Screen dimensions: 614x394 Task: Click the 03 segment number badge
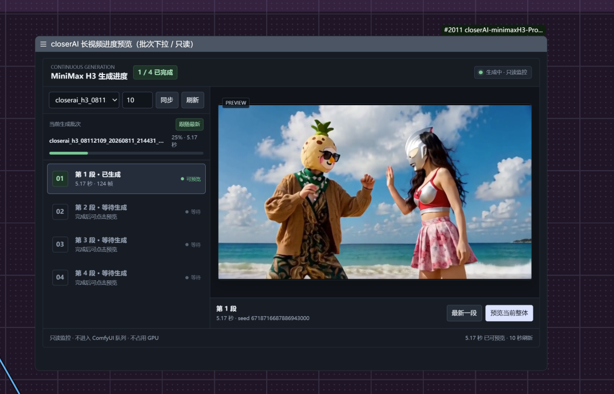click(x=60, y=244)
